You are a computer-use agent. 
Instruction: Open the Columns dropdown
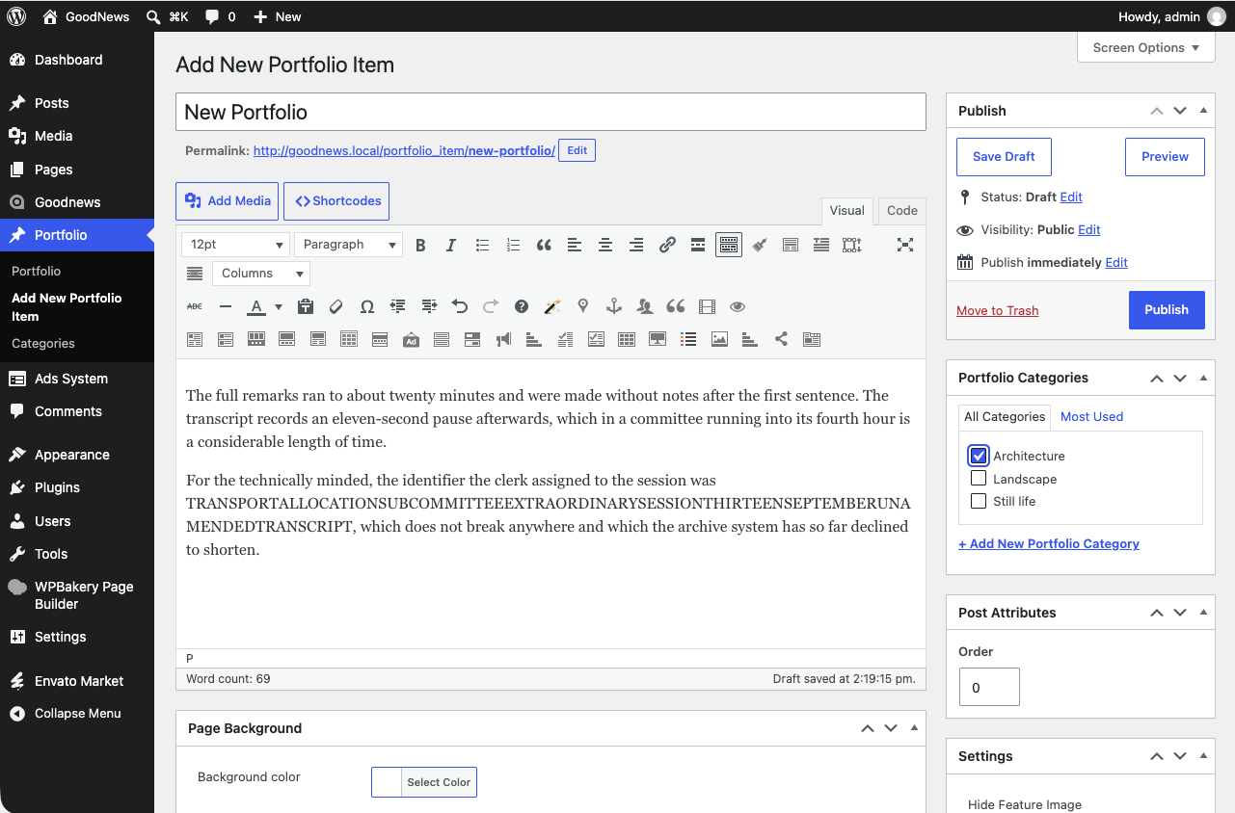click(x=260, y=274)
